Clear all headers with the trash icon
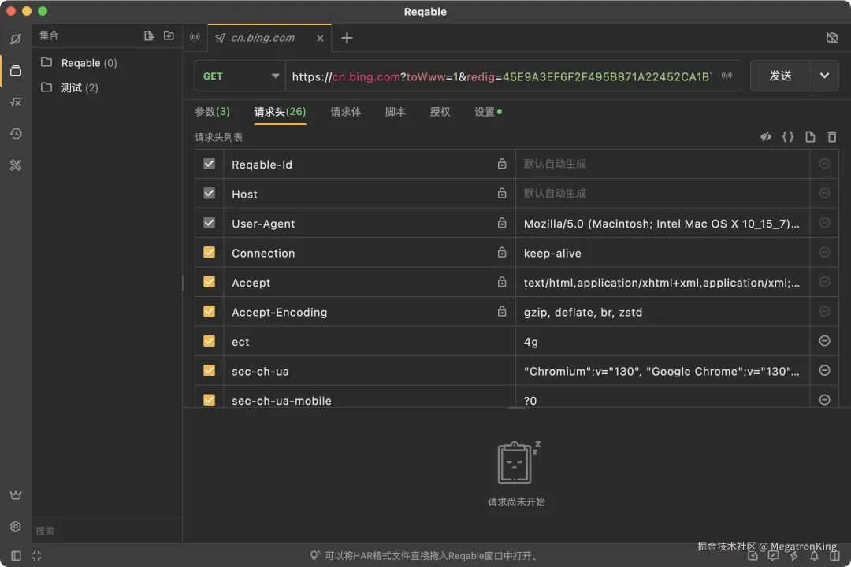This screenshot has height=567, width=851. point(832,136)
